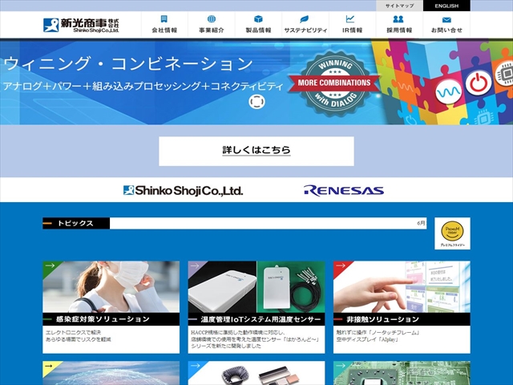
Task: Click the Shinko Shoji Co.,Ltd. logo below the banner
Action: 184,190
